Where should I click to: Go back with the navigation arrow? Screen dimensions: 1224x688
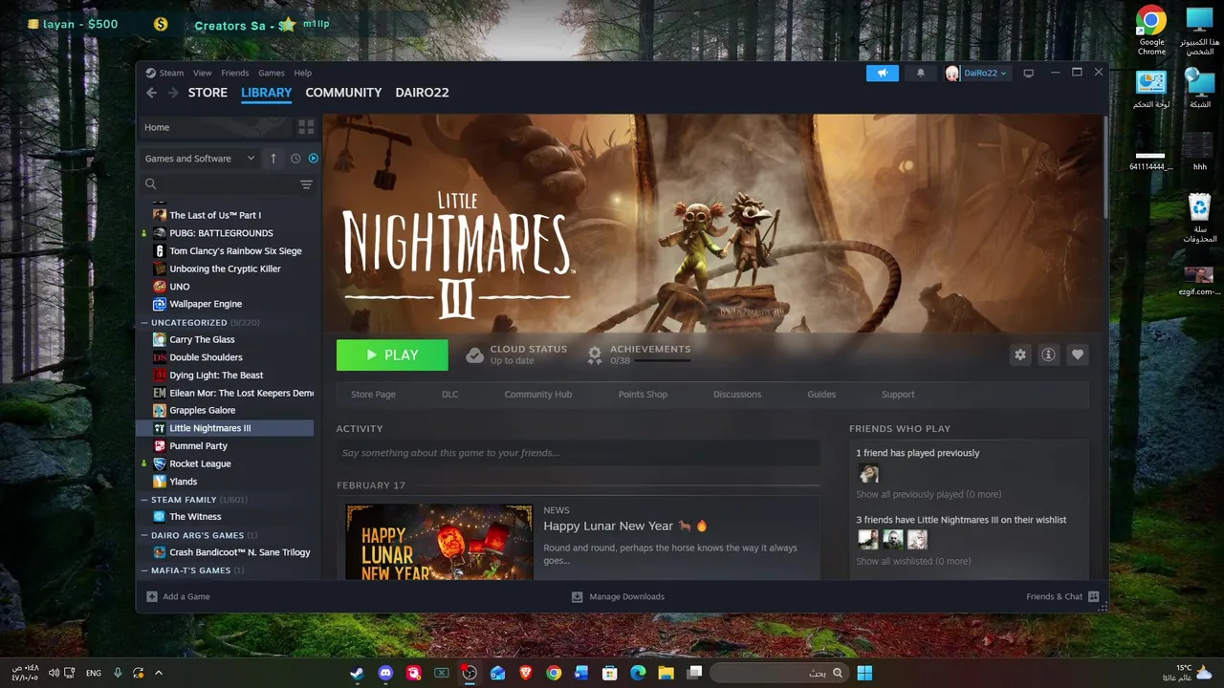point(151,93)
